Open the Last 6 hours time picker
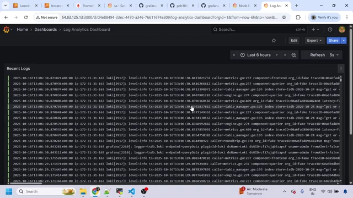Viewport: 353px width, 198px height. click(259, 55)
